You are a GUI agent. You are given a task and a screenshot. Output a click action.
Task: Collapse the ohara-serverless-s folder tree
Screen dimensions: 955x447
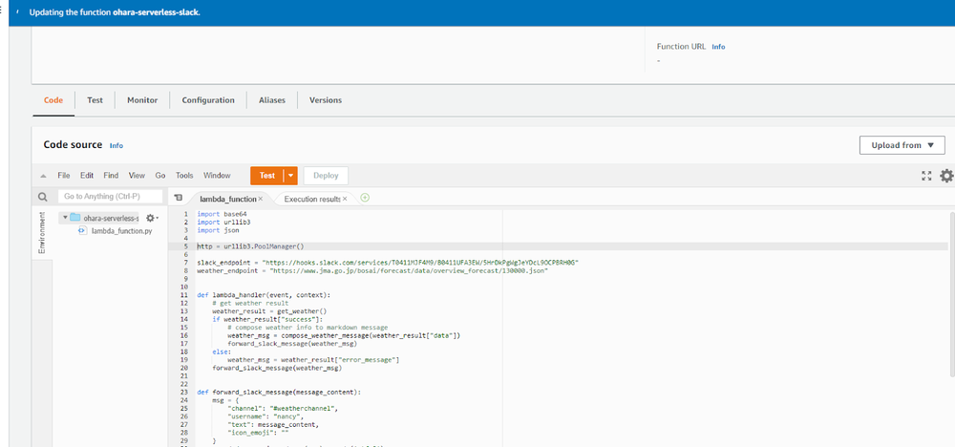tap(65, 218)
